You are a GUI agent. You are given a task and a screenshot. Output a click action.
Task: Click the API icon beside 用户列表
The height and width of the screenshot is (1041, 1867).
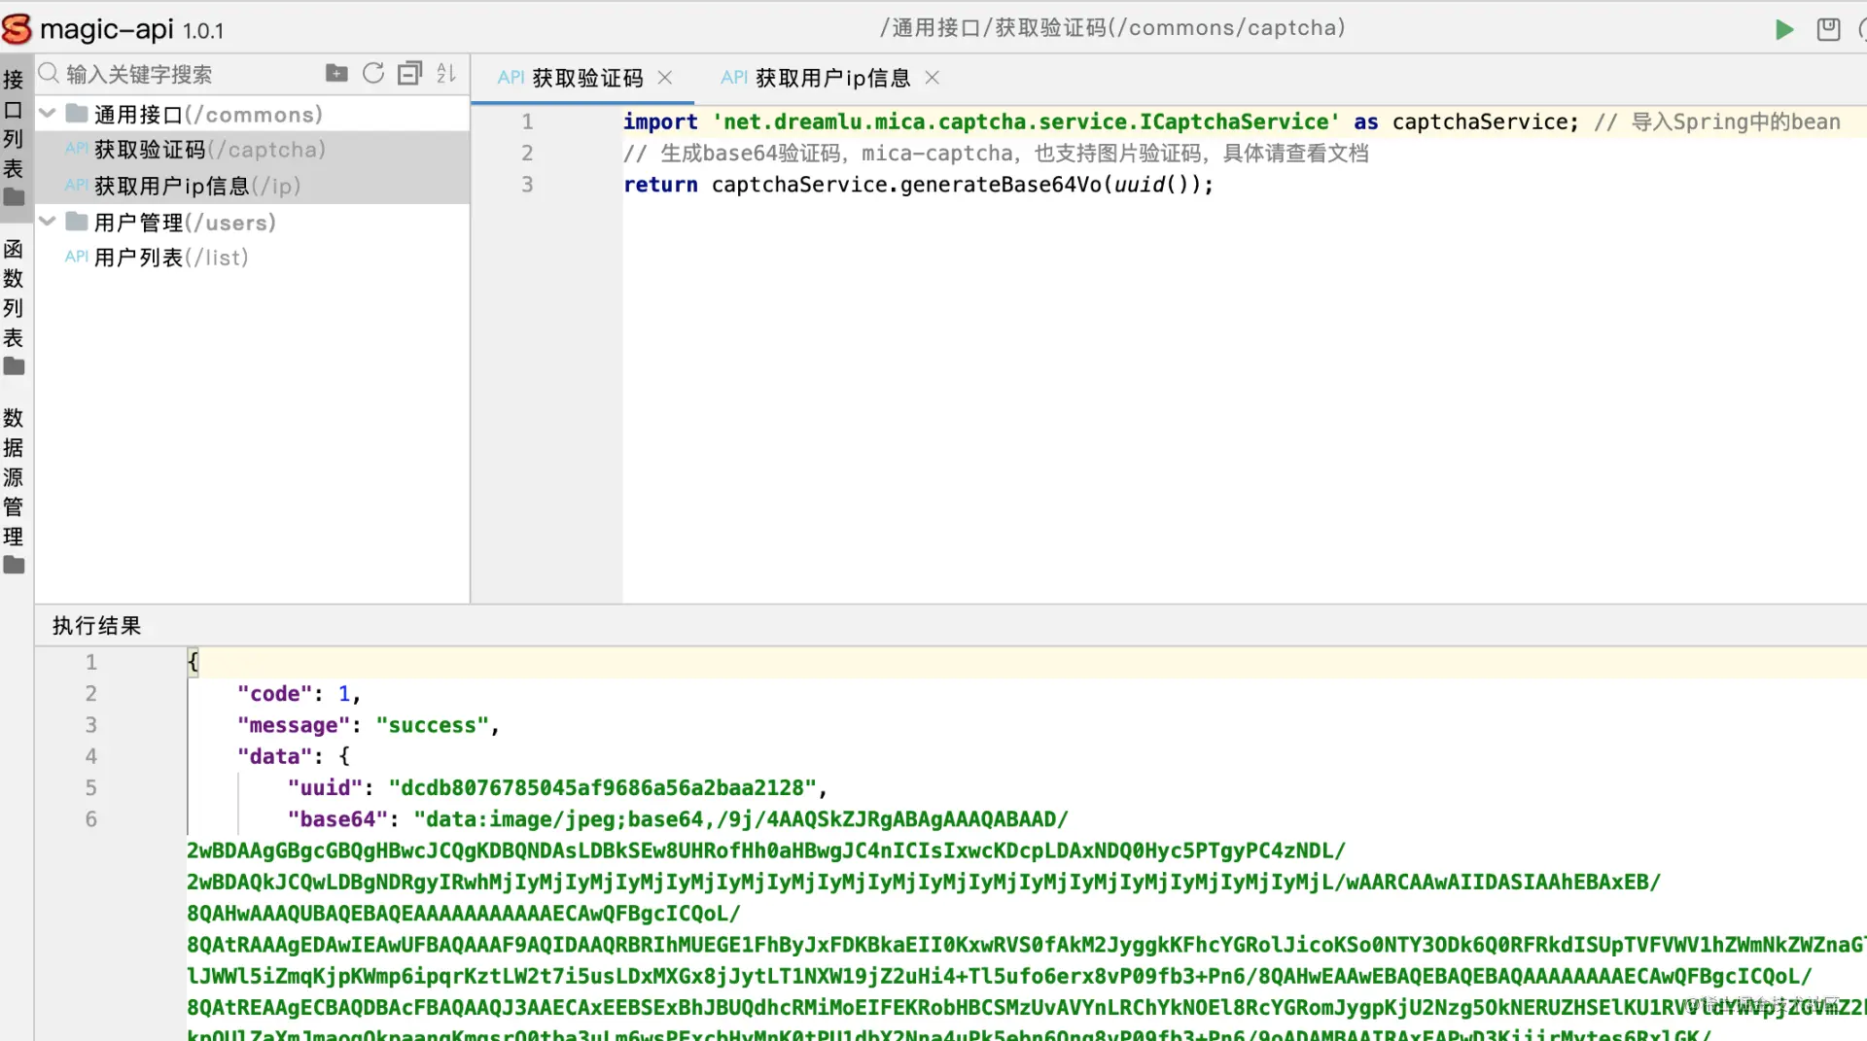77,257
